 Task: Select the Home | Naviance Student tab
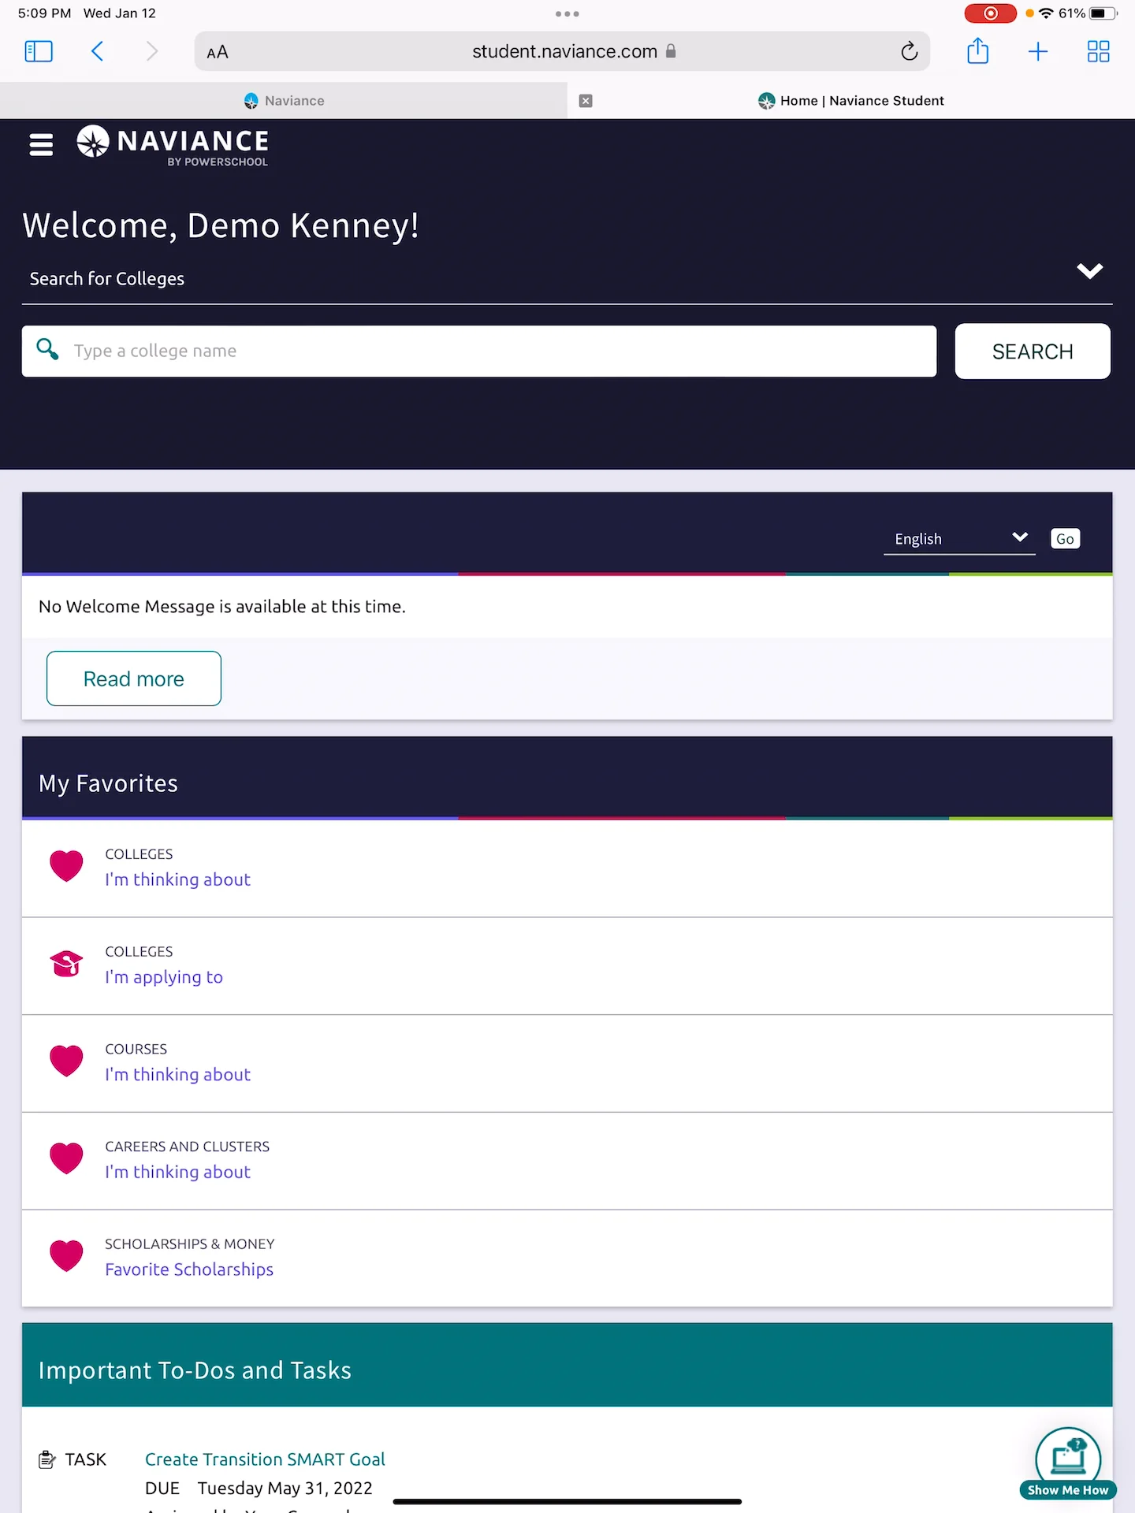coord(851,101)
